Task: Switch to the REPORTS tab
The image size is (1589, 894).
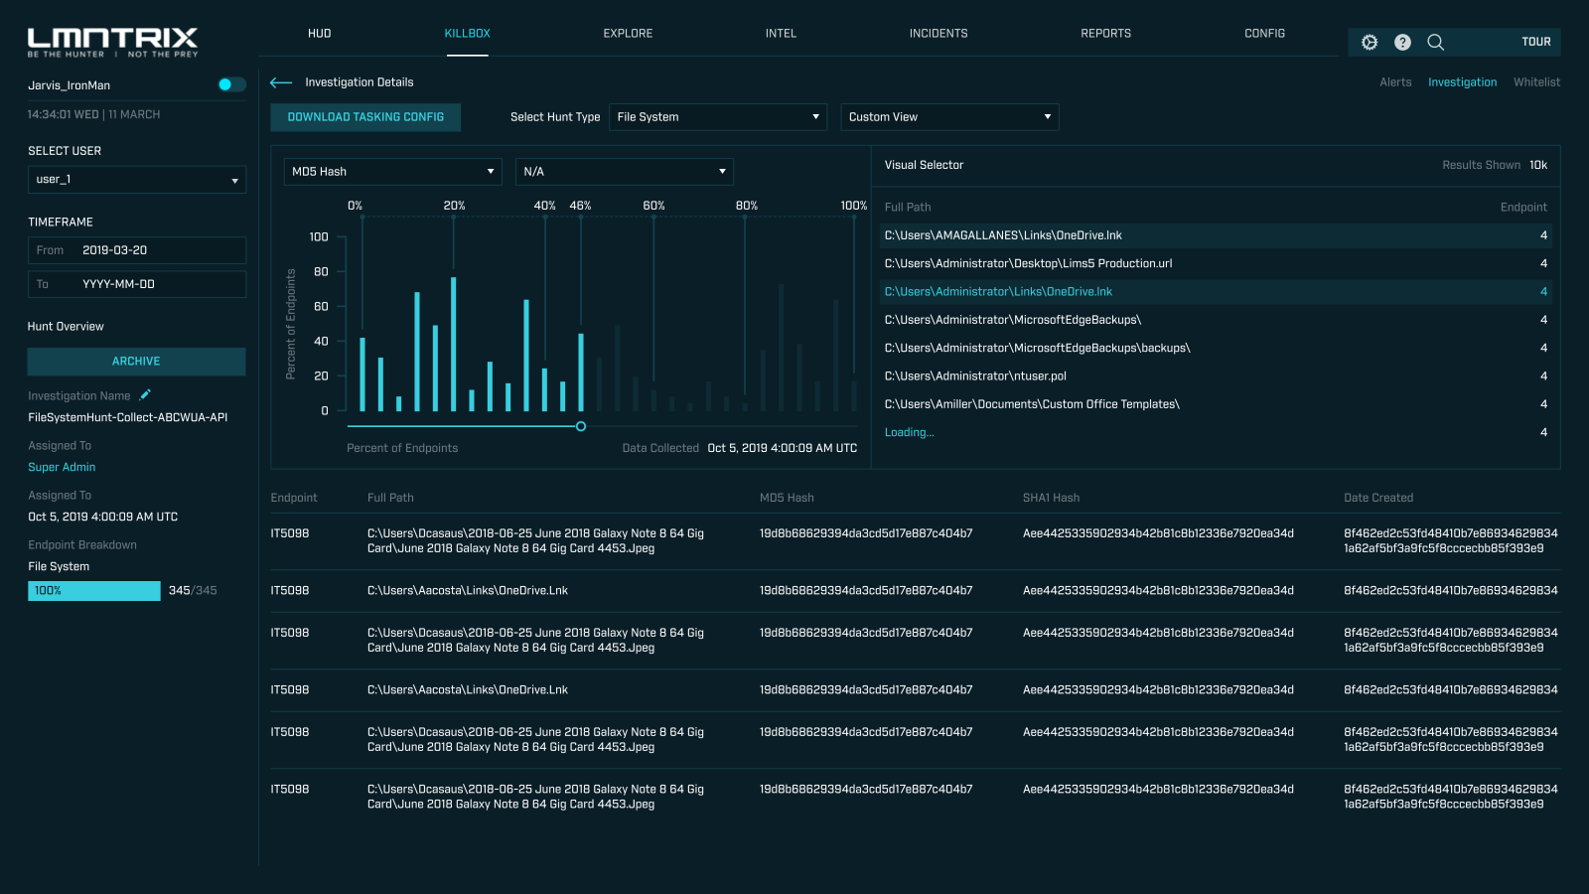Action: click(1106, 34)
